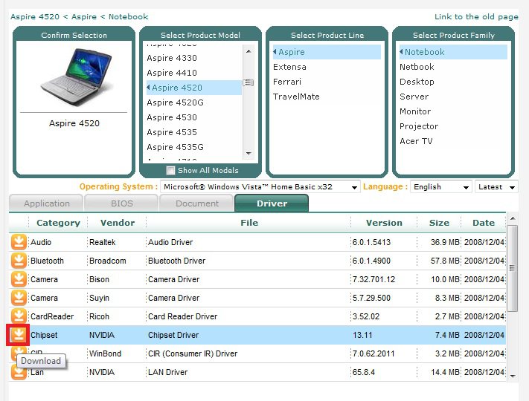Click the WinBond vendor cell
The width and height of the screenshot is (529, 401).
point(105,353)
